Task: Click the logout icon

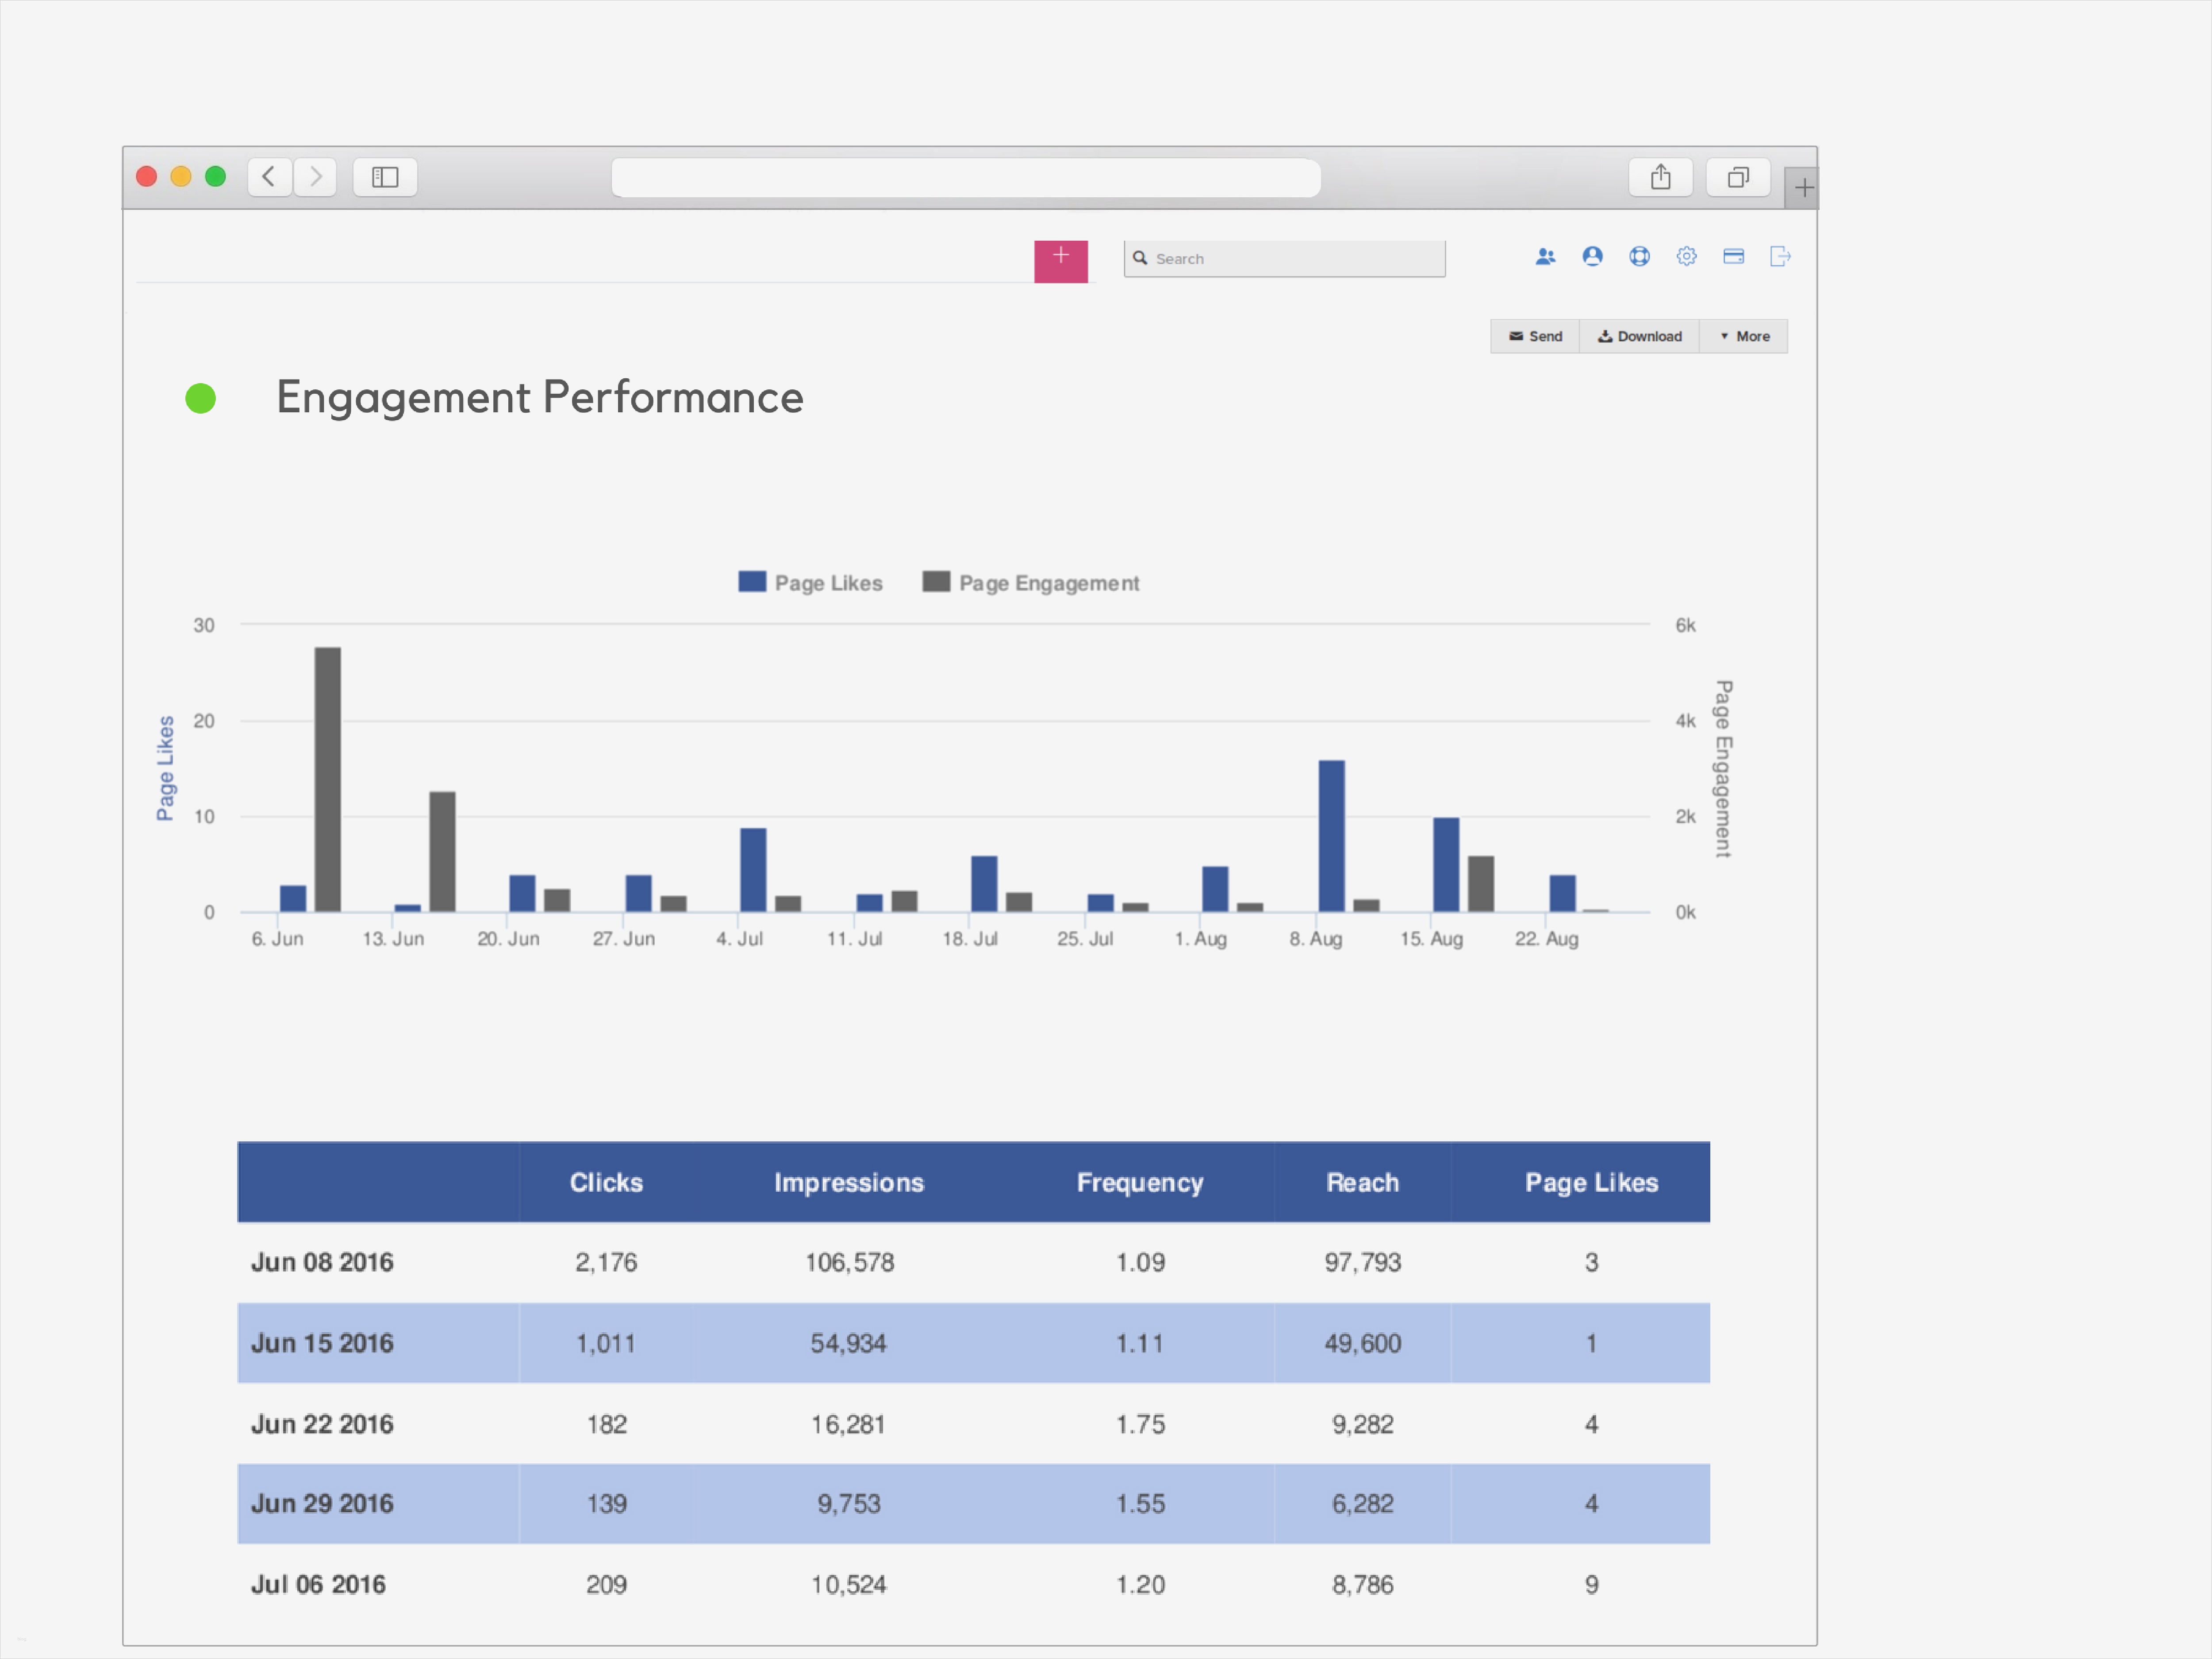Action: point(1780,257)
